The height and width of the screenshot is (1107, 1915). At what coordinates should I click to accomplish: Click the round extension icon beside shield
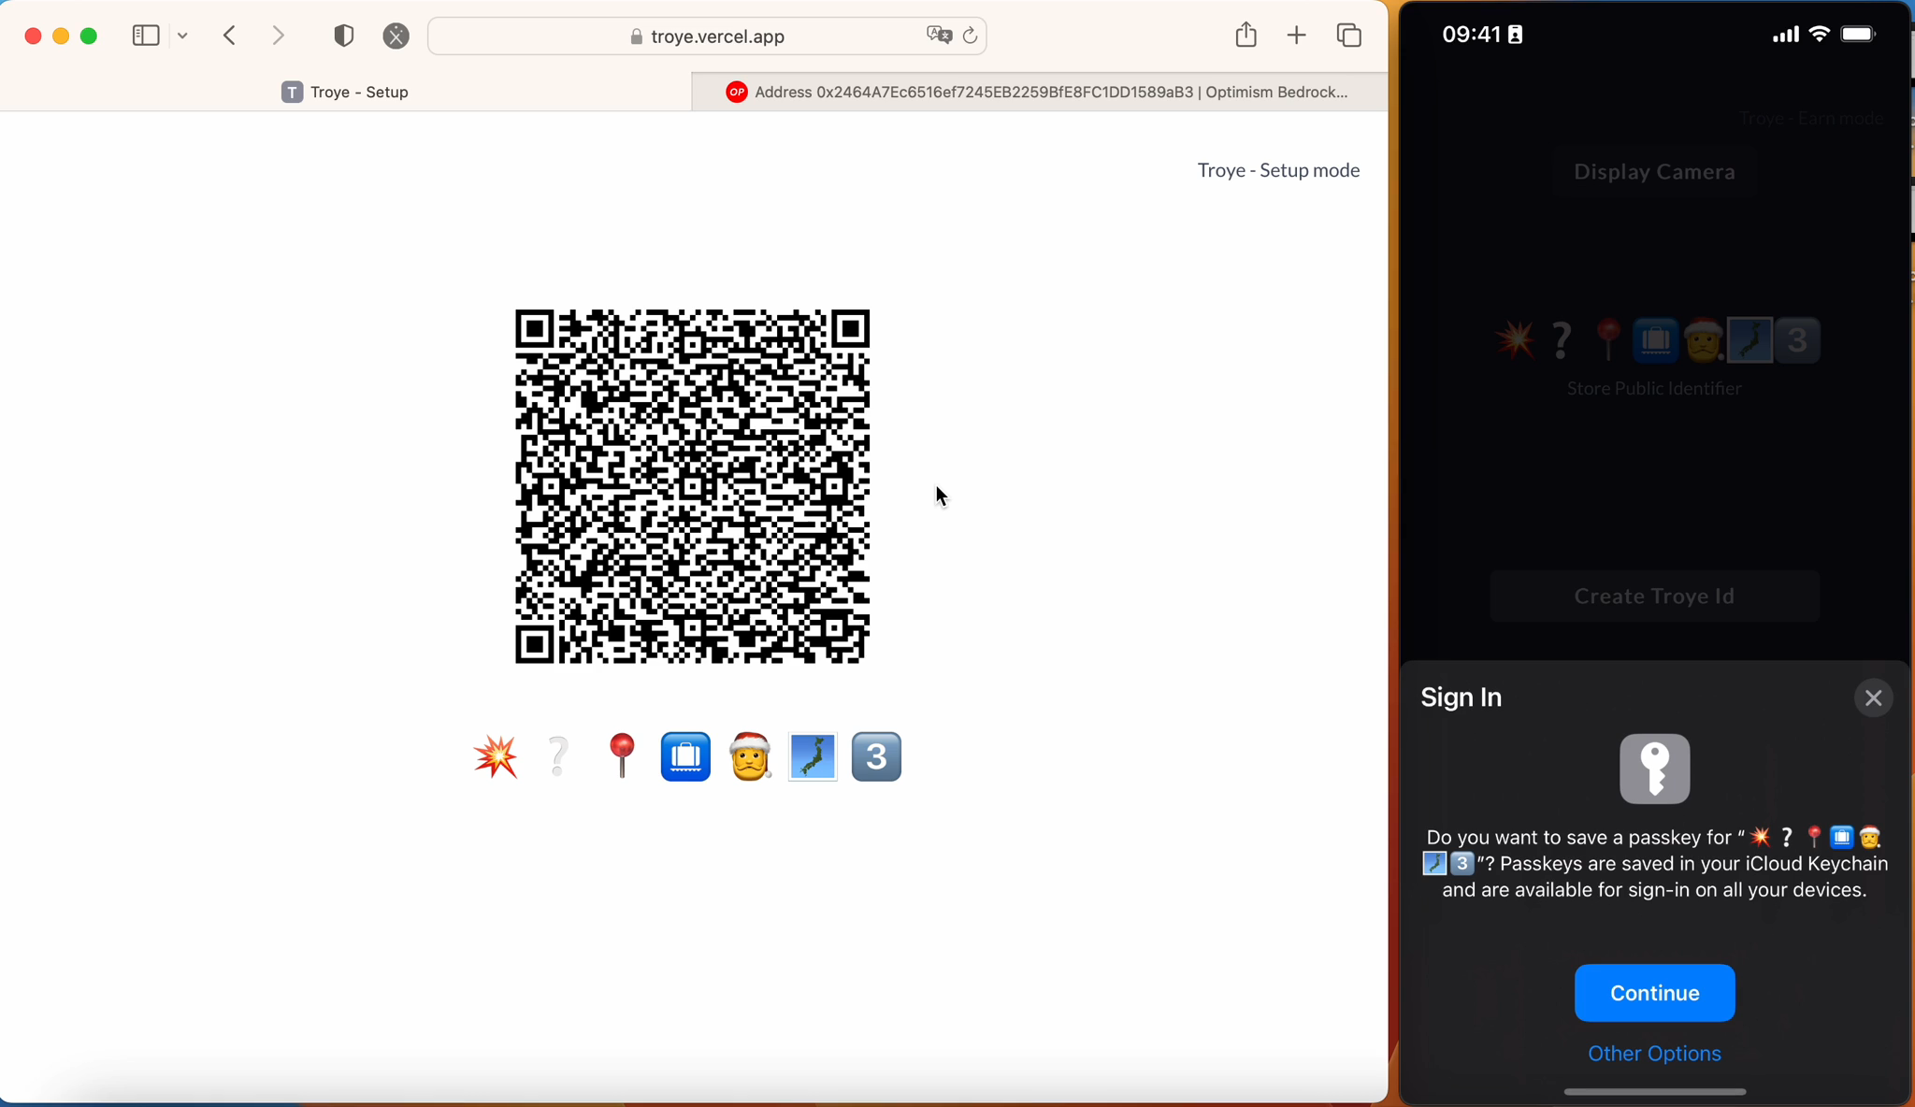pyautogui.click(x=396, y=36)
